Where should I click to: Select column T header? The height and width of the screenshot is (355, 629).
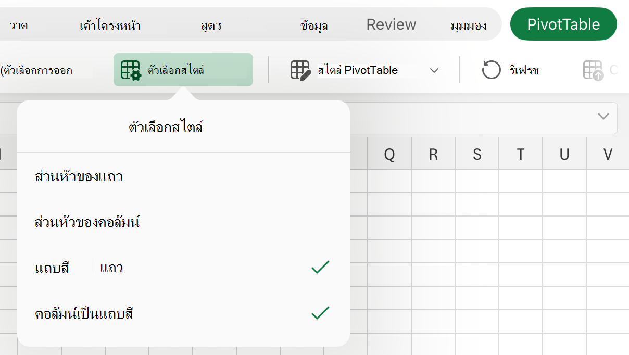pyautogui.click(x=521, y=154)
